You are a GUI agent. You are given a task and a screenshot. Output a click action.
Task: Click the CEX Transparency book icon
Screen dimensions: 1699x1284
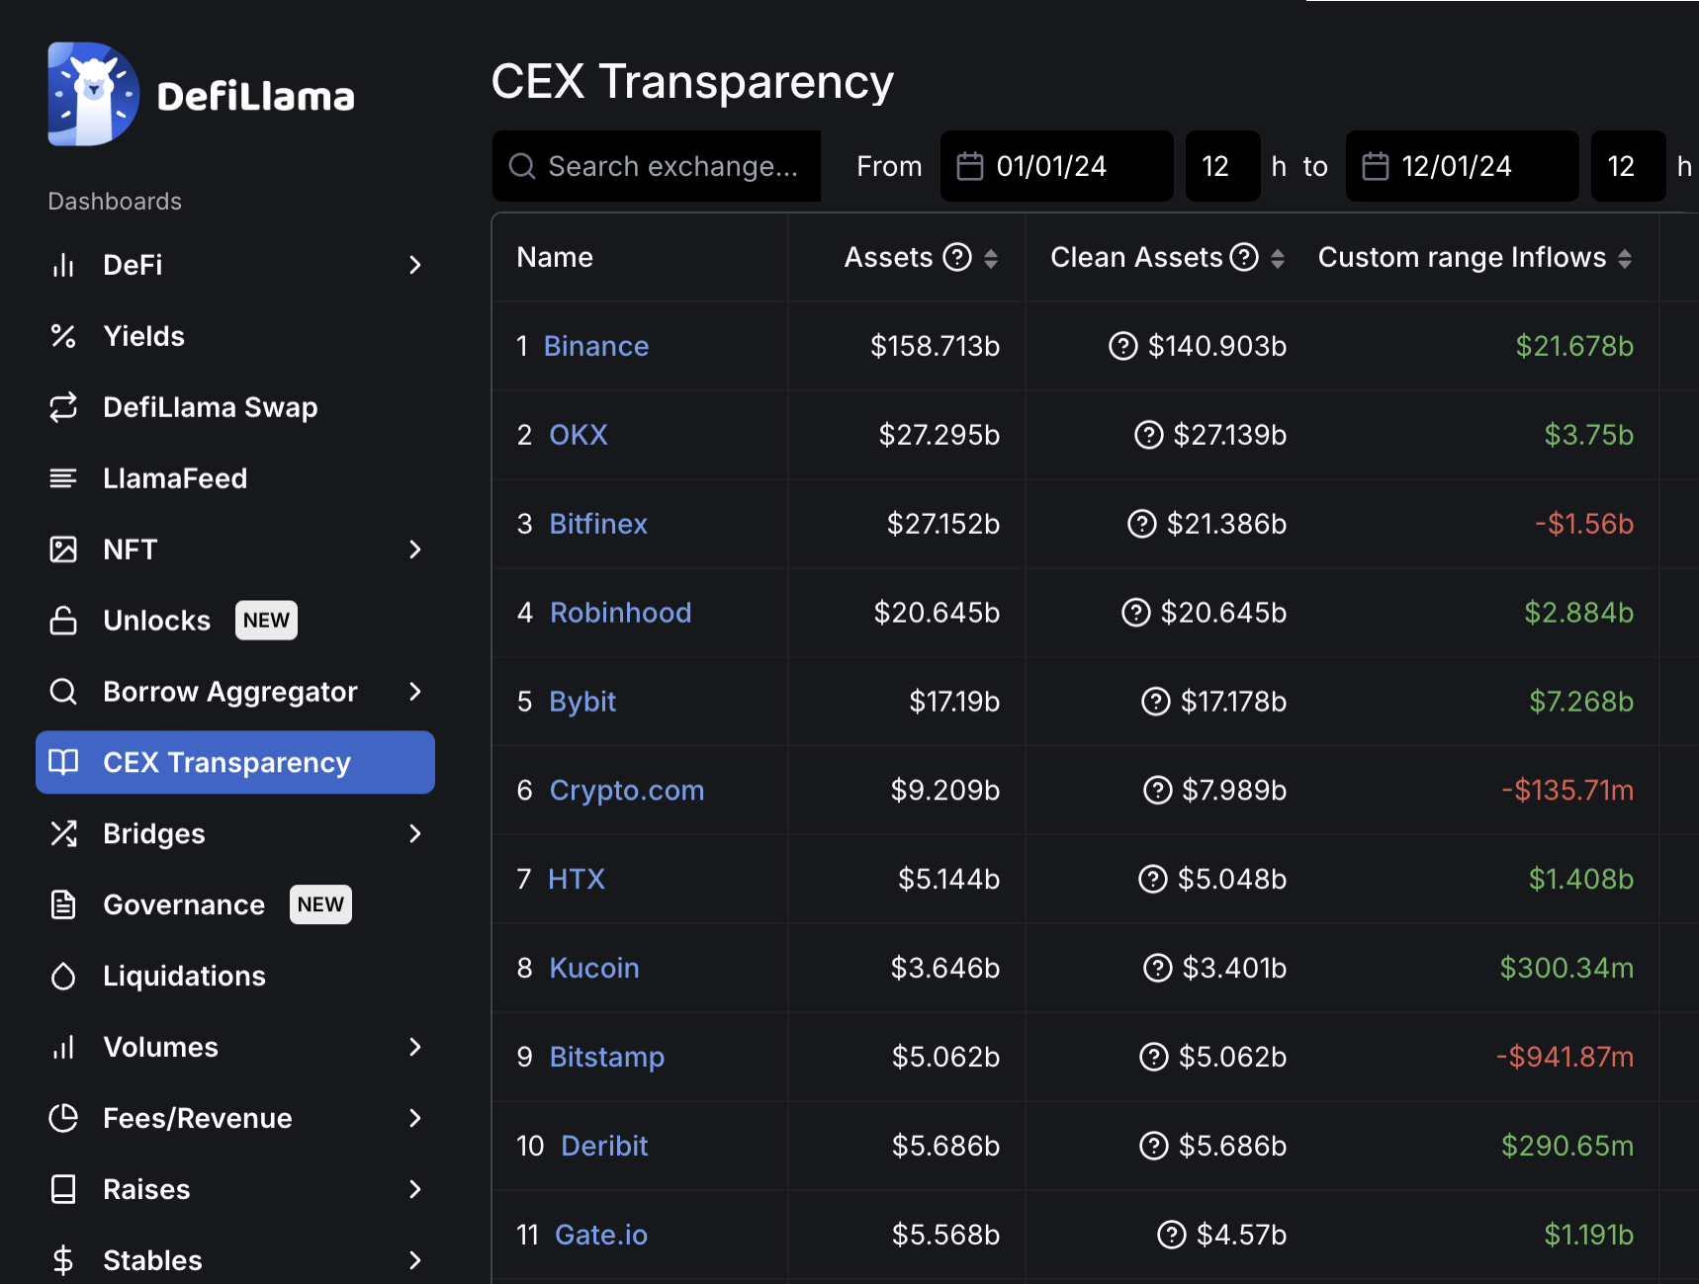[65, 762]
